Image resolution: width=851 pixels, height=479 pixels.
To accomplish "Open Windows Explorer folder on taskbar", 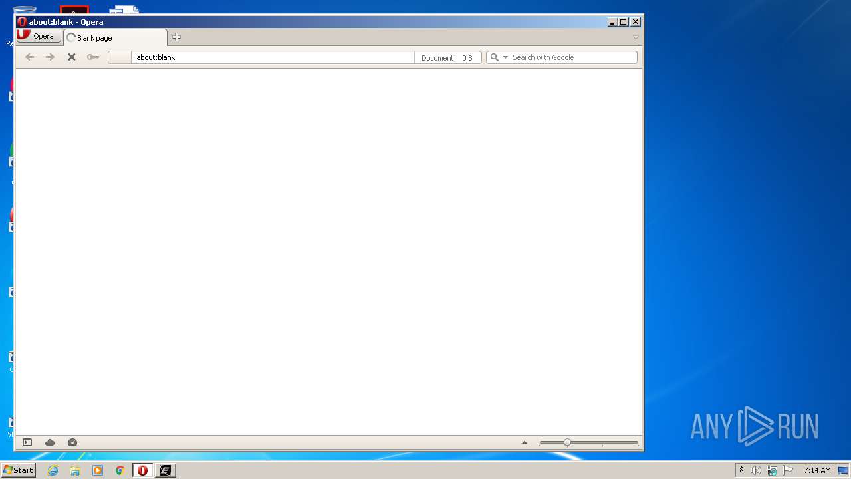I will point(75,470).
